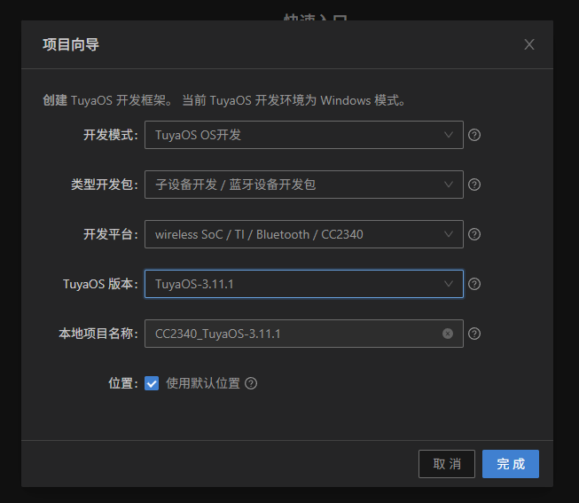Viewport: 579px width, 503px height.
Task: Open help for 开发平台 field
Action: tap(474, 234)
